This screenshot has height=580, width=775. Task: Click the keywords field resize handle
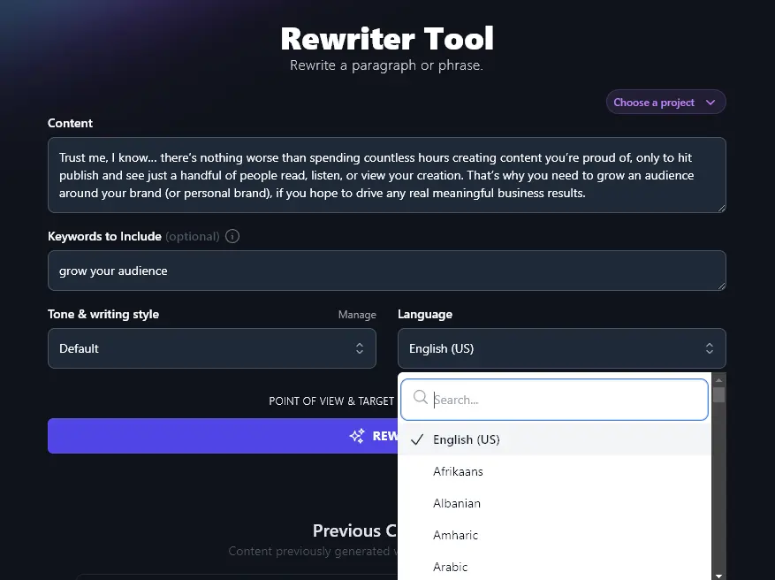click(720, 285)
